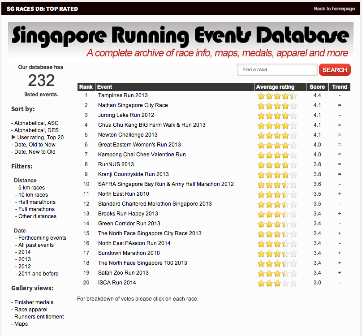The width and height of the screenshot is (362, 336).
Task: Open Tampines Run 2013 event
Action: (123, 95)
